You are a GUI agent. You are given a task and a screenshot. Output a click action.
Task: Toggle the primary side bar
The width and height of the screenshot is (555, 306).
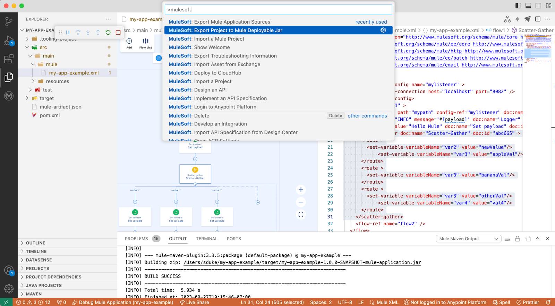pyautogui.click(x=518, y=6)
